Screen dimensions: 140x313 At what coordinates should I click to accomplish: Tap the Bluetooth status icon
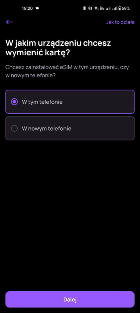coord(90,8)
